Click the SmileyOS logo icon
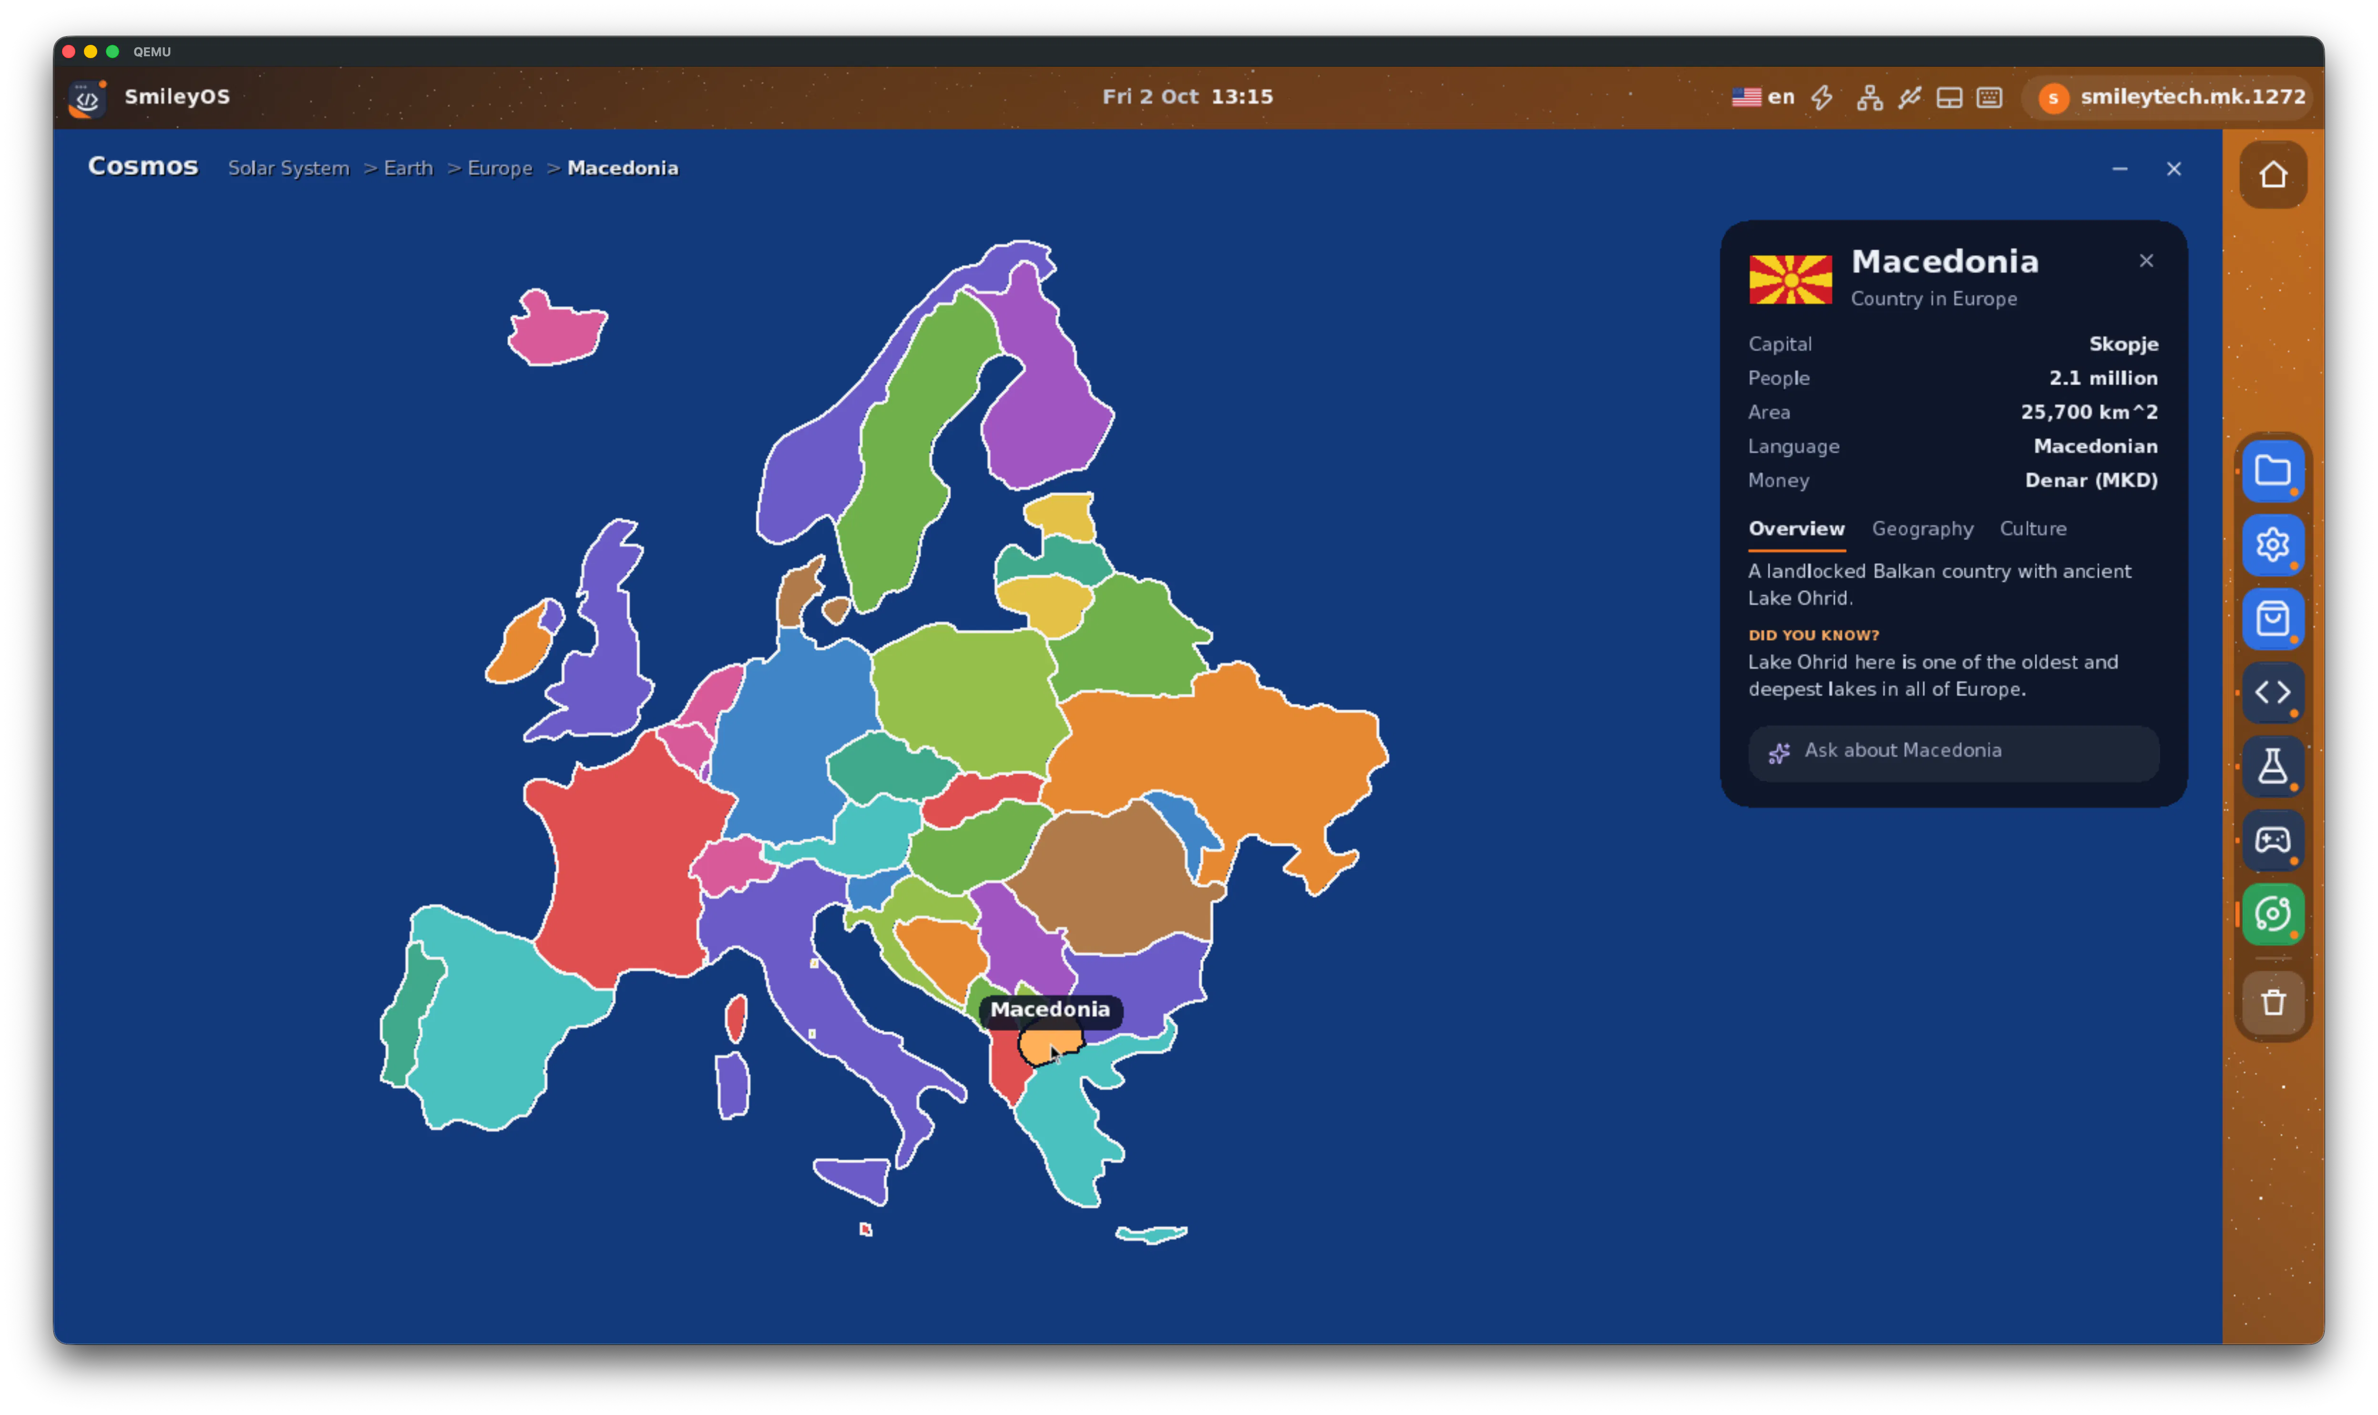 [87, 97]
